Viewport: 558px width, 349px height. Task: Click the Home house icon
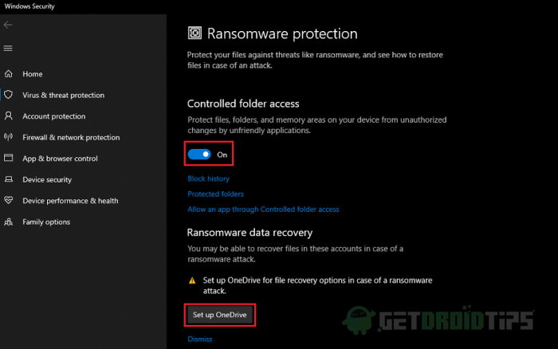[9, 73]
